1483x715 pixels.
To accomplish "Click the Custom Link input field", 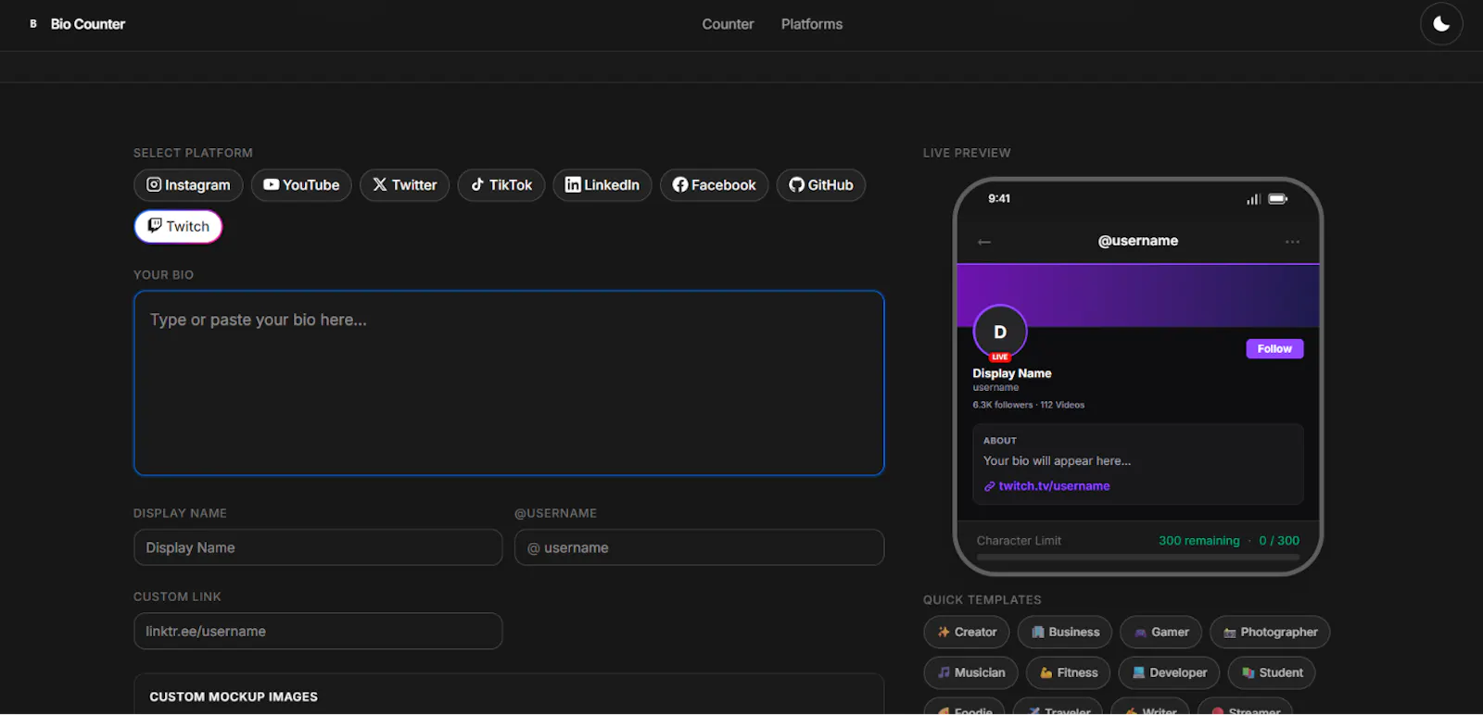I will [318, 631].
